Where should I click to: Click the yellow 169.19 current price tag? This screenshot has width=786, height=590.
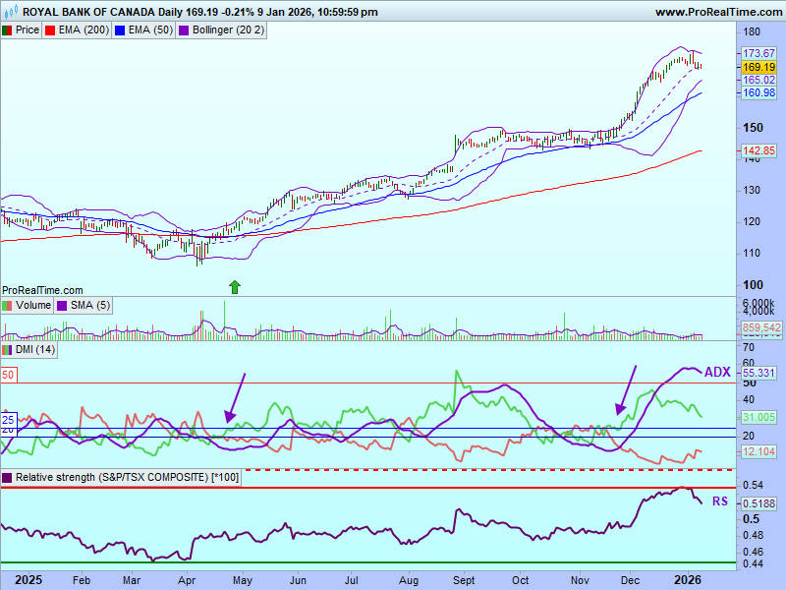point(758,67)
